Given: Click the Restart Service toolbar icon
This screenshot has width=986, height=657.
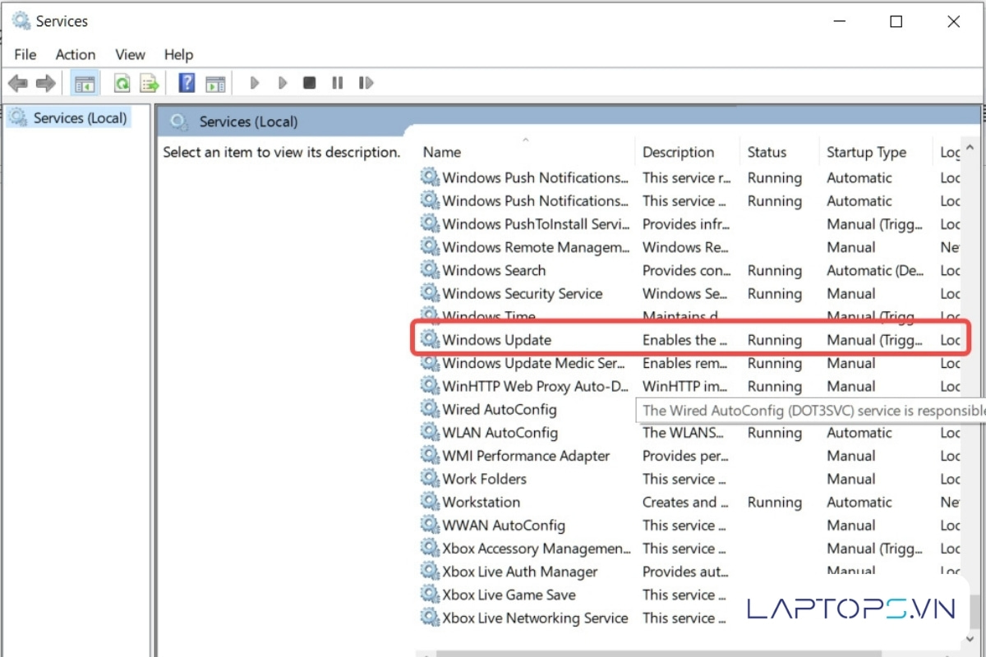Looking at the screenshot, I should click(366, 83).
